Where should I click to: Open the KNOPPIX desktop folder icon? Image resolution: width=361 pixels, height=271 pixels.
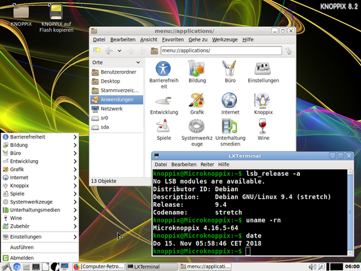tap(21, 12)
